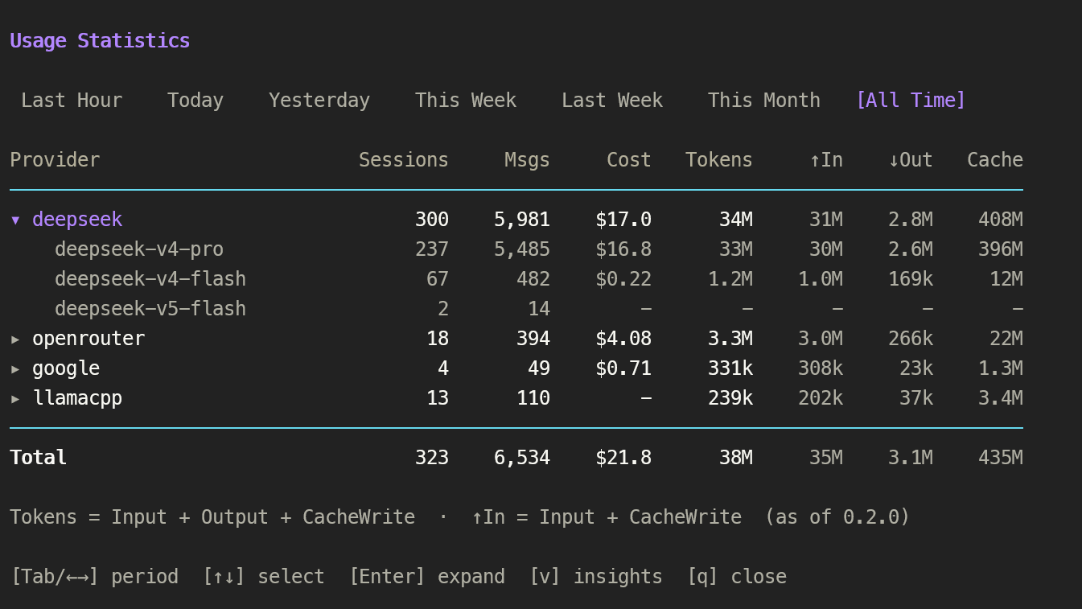Click the Cache column header
The image size is (1082, 609).
point(995,160)
